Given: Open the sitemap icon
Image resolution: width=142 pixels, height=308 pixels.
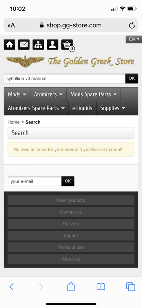Looking at the screenshot, I should (38, 45).
